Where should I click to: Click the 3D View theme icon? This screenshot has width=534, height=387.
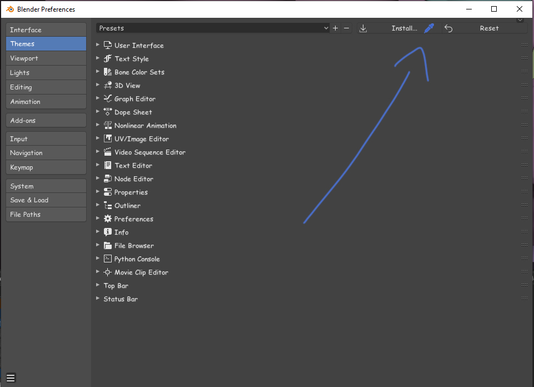coord(108,85)
